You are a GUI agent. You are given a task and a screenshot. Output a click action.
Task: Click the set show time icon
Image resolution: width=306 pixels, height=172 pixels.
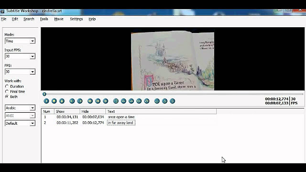click(x=123, y=101)
